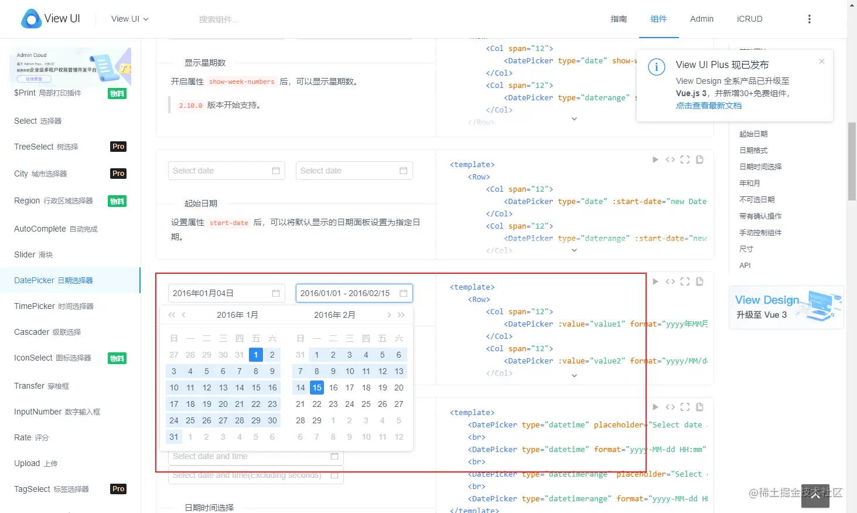Click the info icon in the notification
This screenshot has height=513, width=857.
click(x=657, y=67)
